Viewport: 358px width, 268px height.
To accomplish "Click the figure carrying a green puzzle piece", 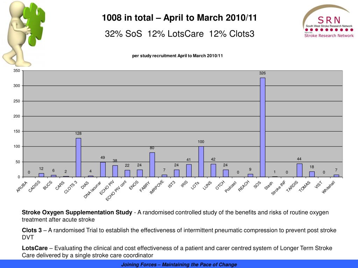I will (x=24, y=33).
